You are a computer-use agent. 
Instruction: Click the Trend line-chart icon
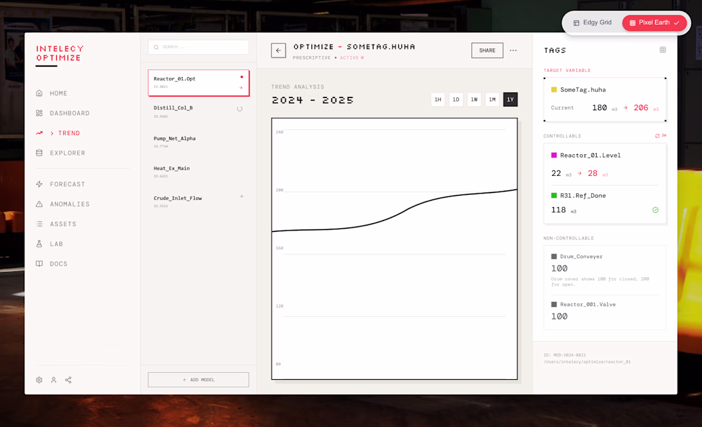pos(40,133)
